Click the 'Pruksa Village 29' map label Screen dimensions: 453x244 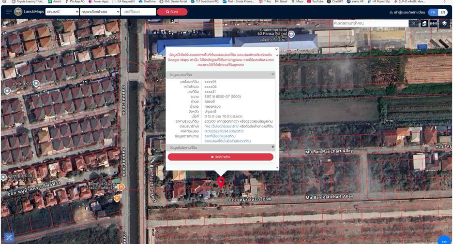(99, 41)
